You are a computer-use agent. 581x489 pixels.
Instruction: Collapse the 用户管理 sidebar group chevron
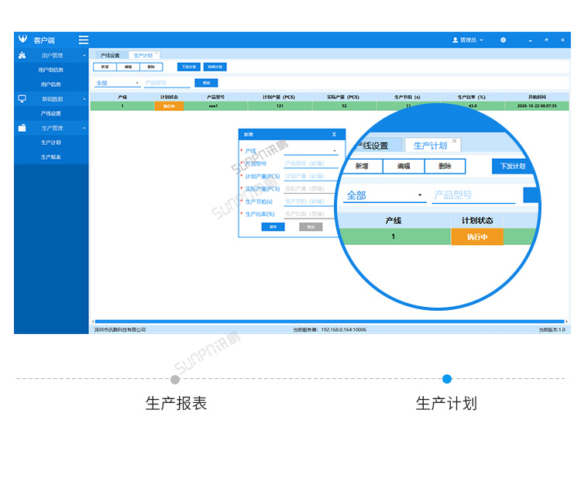[x=84, y=56]
